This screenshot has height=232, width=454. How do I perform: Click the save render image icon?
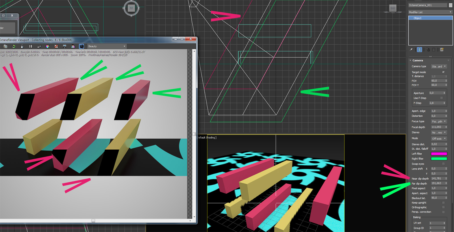point(73,46)
